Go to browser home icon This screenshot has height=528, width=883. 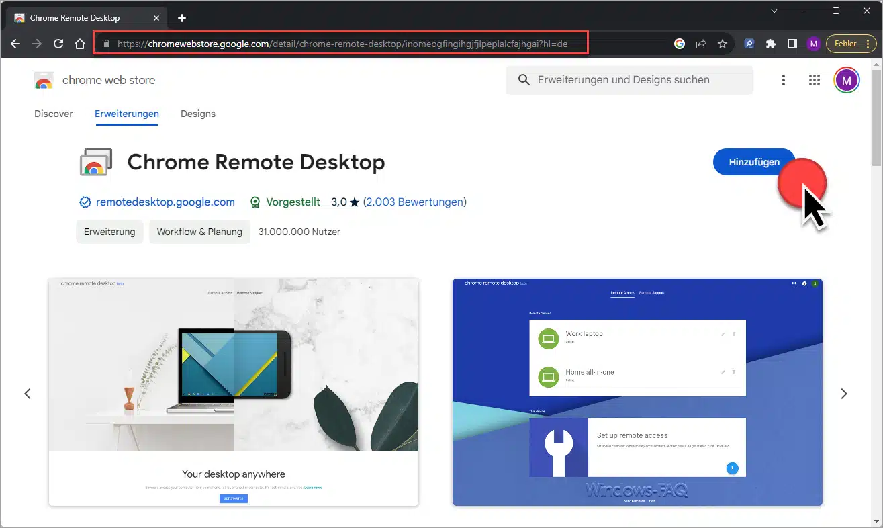pyautogui.click(x=80, y=44)
